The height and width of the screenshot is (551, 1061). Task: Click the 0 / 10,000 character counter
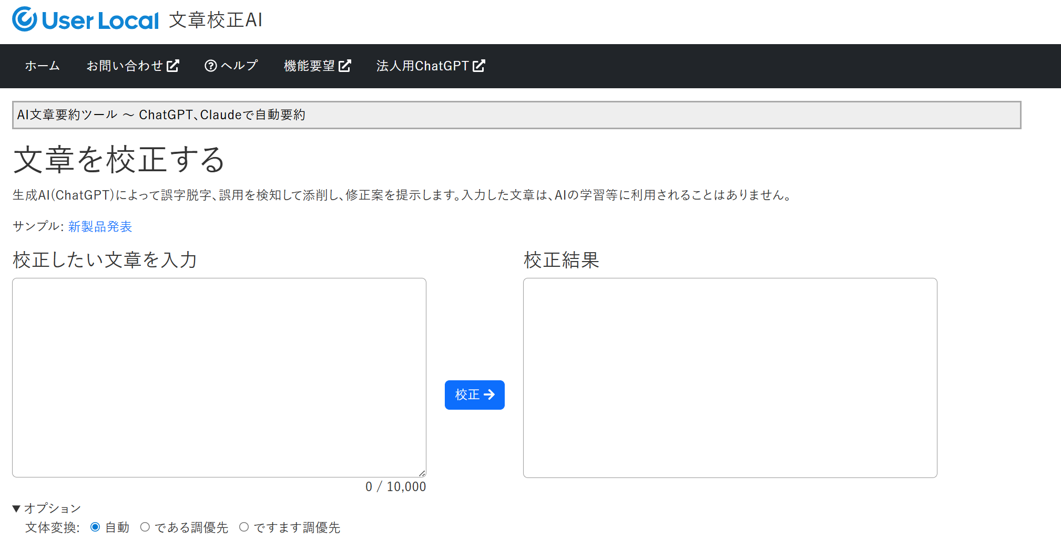[x=396, y=486]
